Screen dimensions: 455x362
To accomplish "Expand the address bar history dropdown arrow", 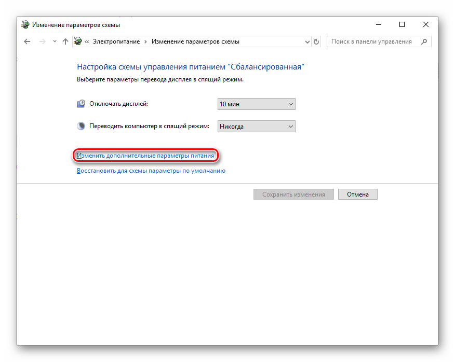I will [306, 41].
